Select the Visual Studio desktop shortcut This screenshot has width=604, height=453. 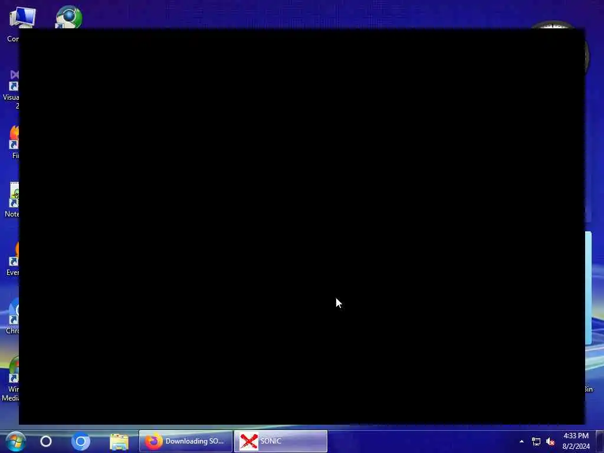(12, 90)
